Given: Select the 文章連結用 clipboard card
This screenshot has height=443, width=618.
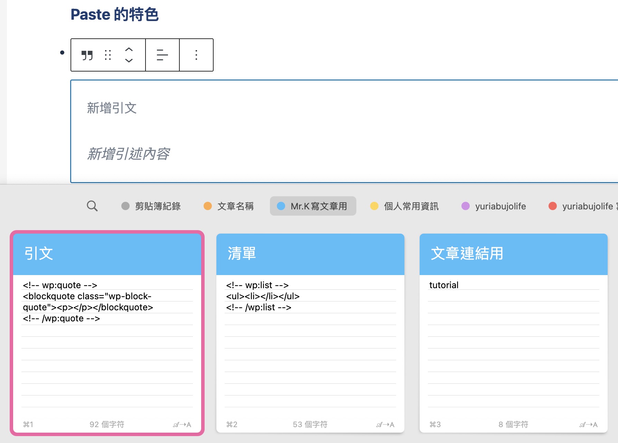Looking at the screenshot, I should tap(514, 333).
